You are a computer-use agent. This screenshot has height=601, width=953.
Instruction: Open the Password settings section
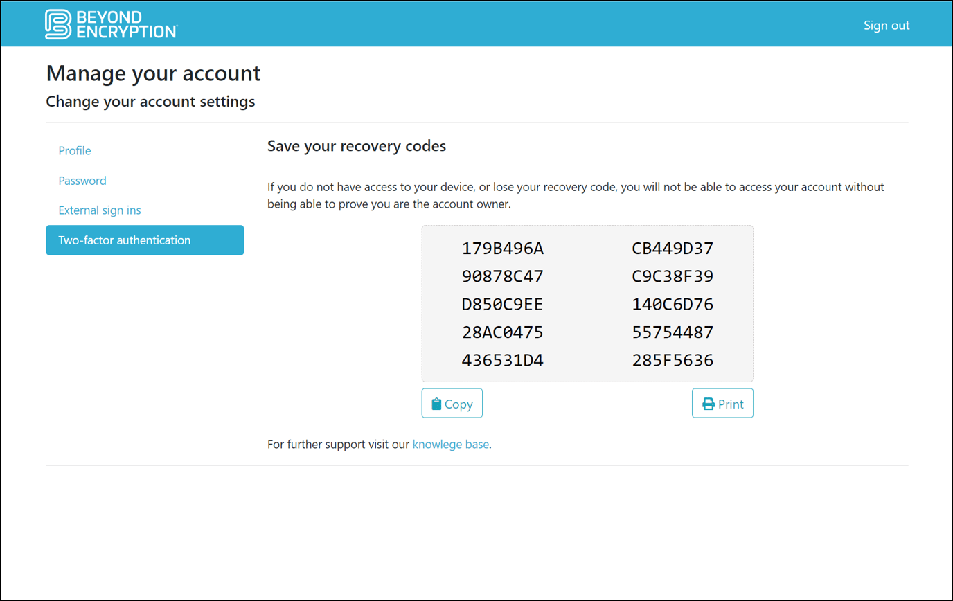82,180
